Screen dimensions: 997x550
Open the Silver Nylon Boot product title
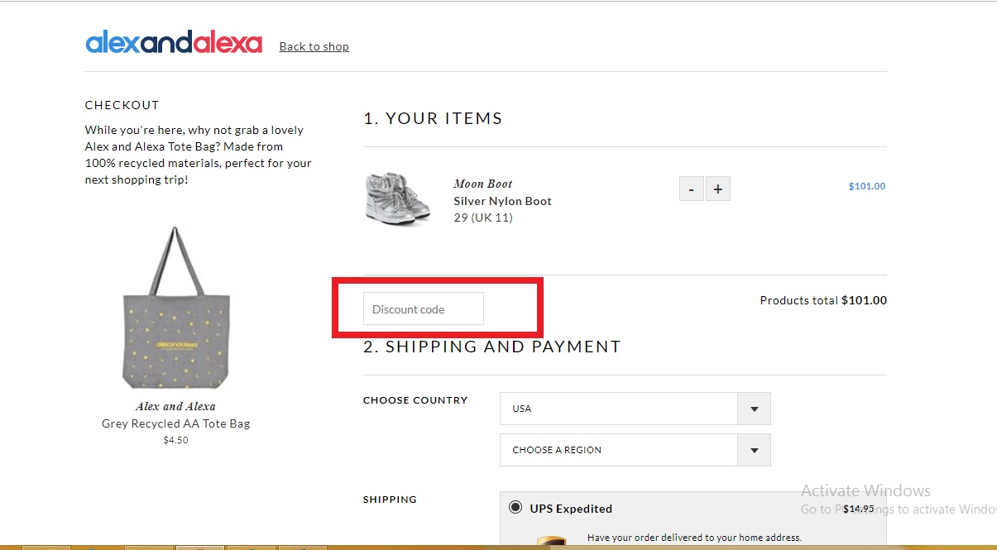pyautogui.click(x=502, y=201)
